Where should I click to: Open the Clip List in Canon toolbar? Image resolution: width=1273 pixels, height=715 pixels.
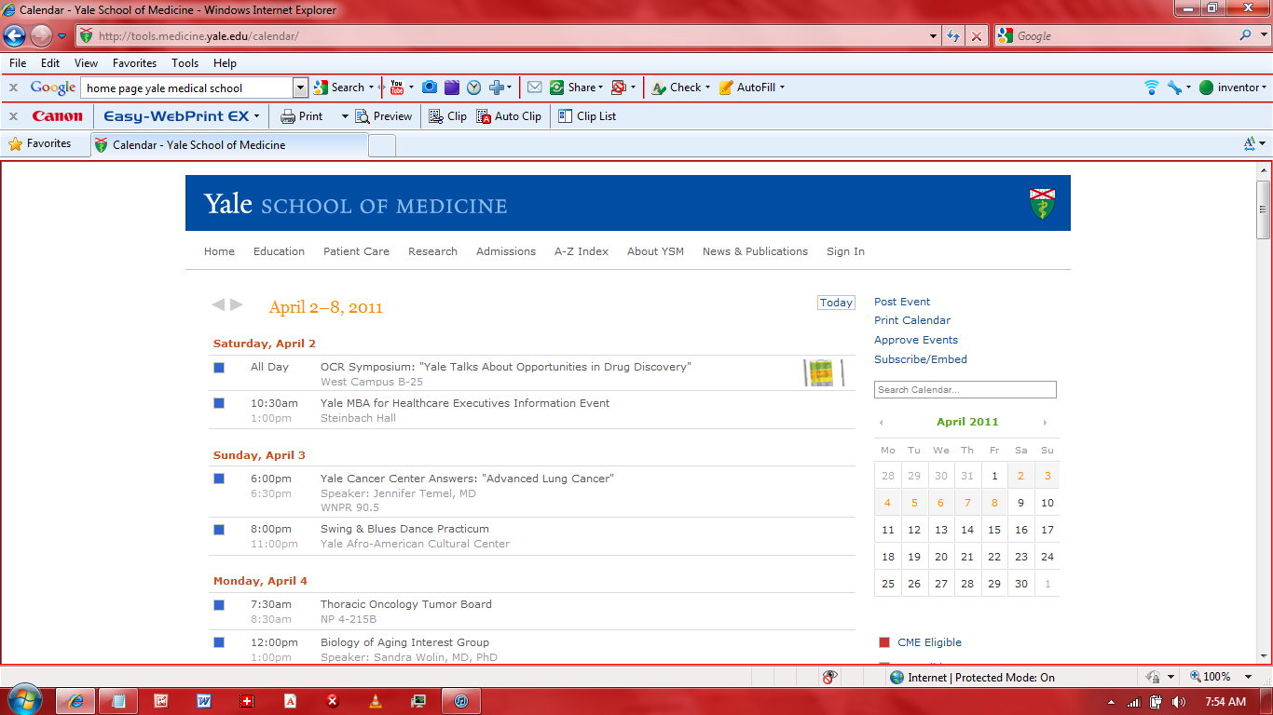587,116
